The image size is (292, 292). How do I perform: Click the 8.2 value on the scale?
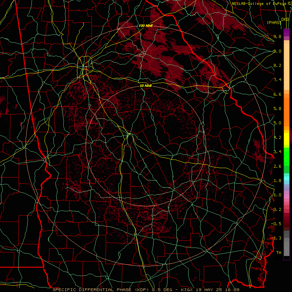pyautogui.click(x=277, y=65)
